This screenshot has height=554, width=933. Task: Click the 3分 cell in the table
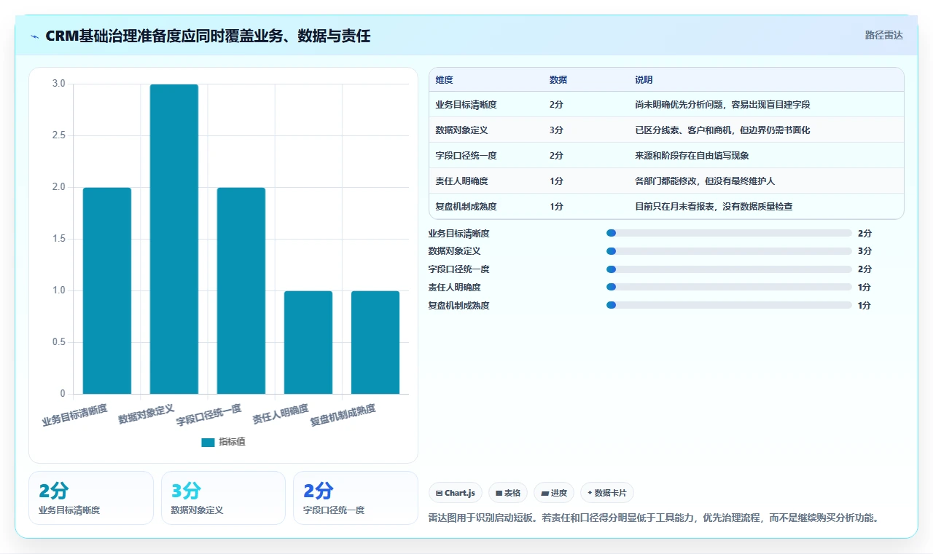click(x=556, y=130)
